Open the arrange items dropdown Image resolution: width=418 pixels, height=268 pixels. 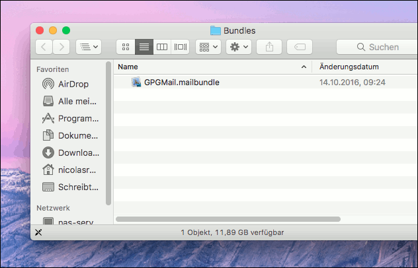click(x=208, y=47)
